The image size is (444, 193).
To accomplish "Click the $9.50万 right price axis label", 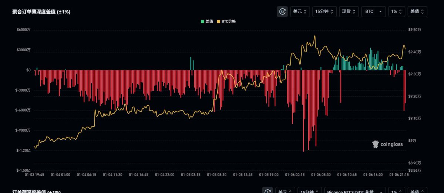I will pyautogui.click(x=414, y=30).
